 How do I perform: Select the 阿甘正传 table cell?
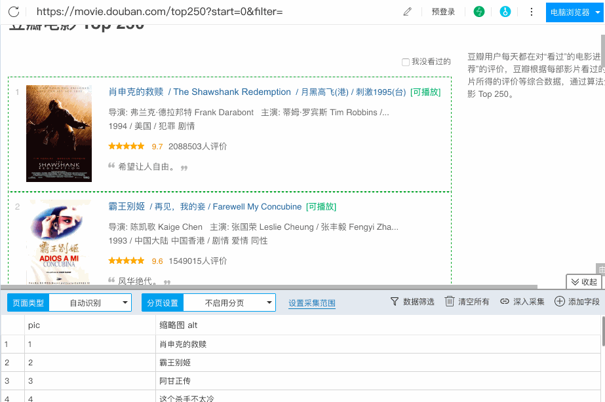378,381
